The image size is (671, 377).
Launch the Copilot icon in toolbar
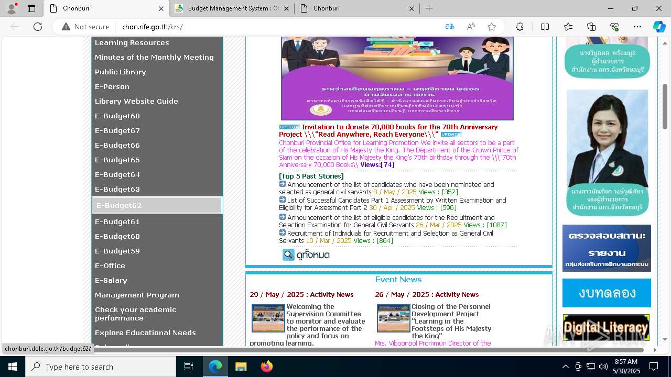point(659,27)
